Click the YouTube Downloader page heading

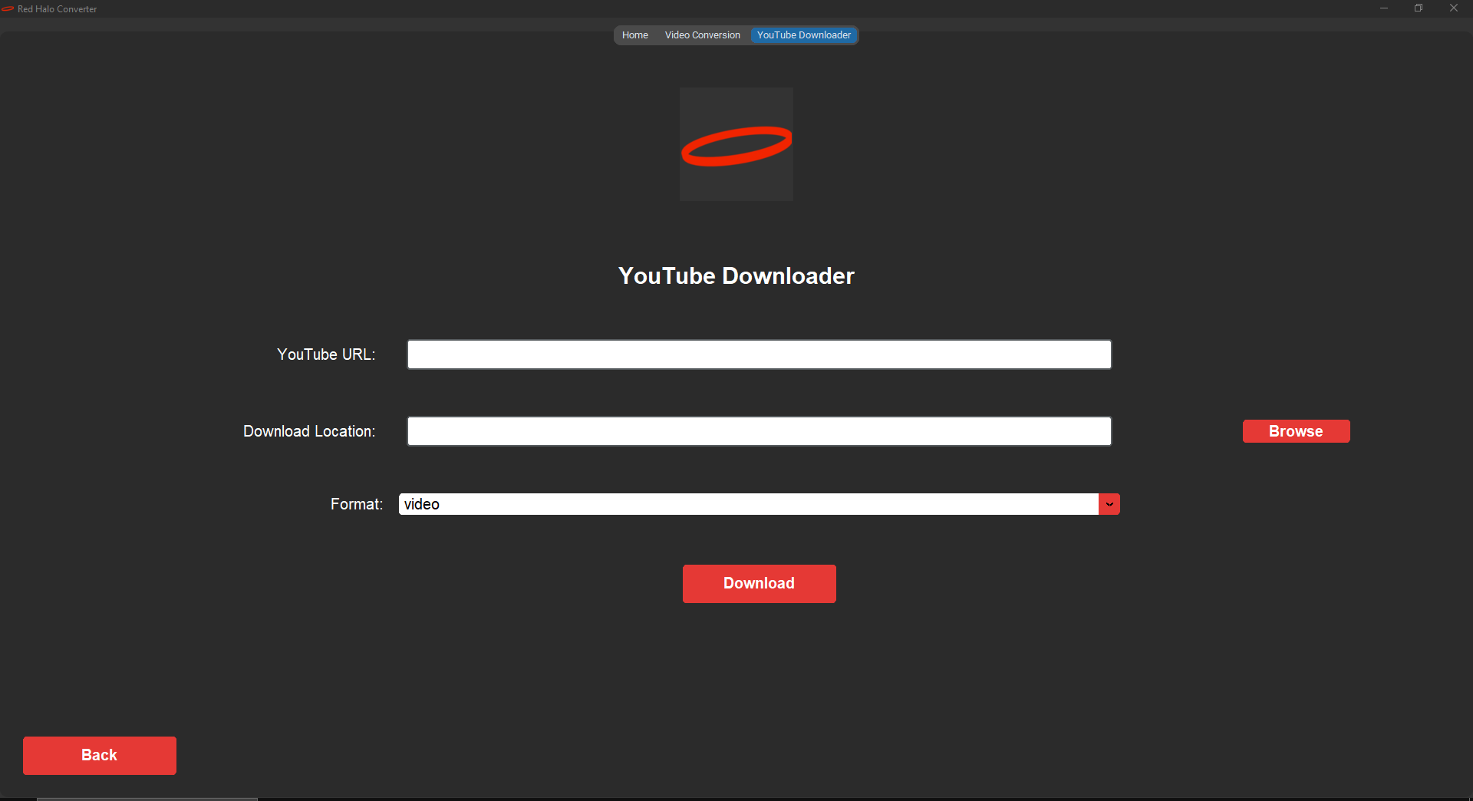click(736, 276)
